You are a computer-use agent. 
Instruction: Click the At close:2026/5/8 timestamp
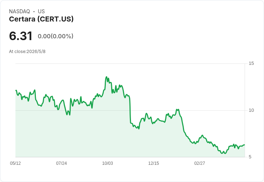click(x=27, y=52)
